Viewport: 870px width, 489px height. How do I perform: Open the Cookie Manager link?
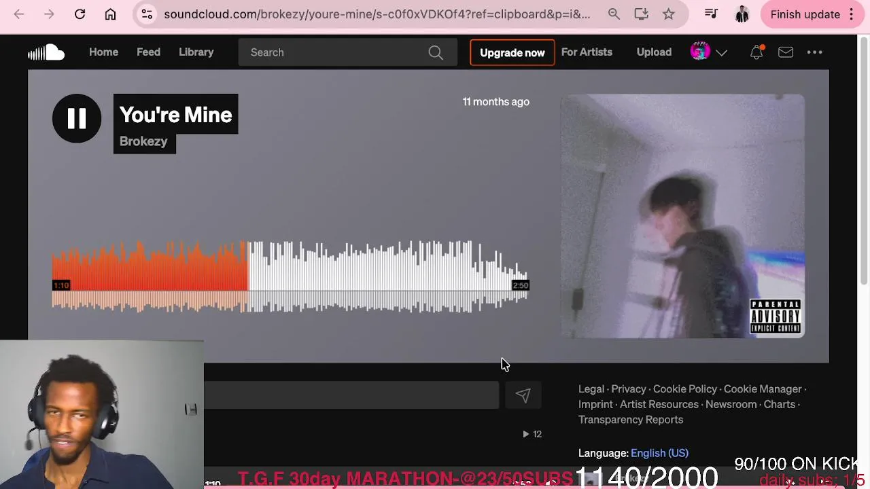[763, 389]
